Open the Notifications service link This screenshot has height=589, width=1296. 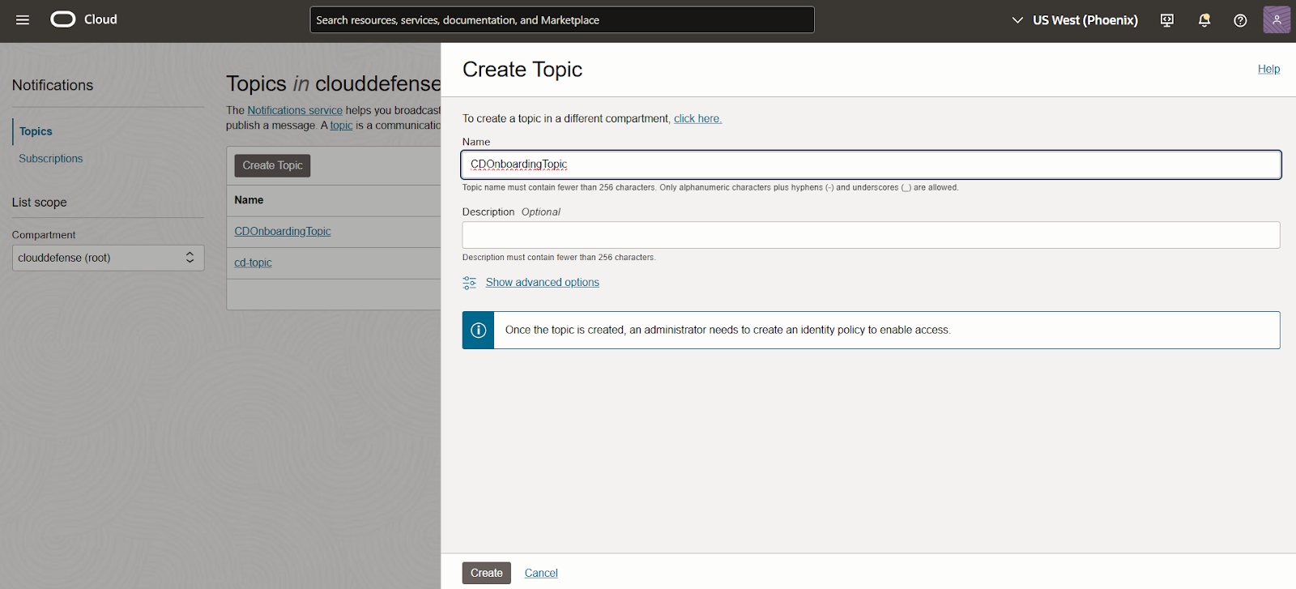pyautogui.click(x=295, y=110)
